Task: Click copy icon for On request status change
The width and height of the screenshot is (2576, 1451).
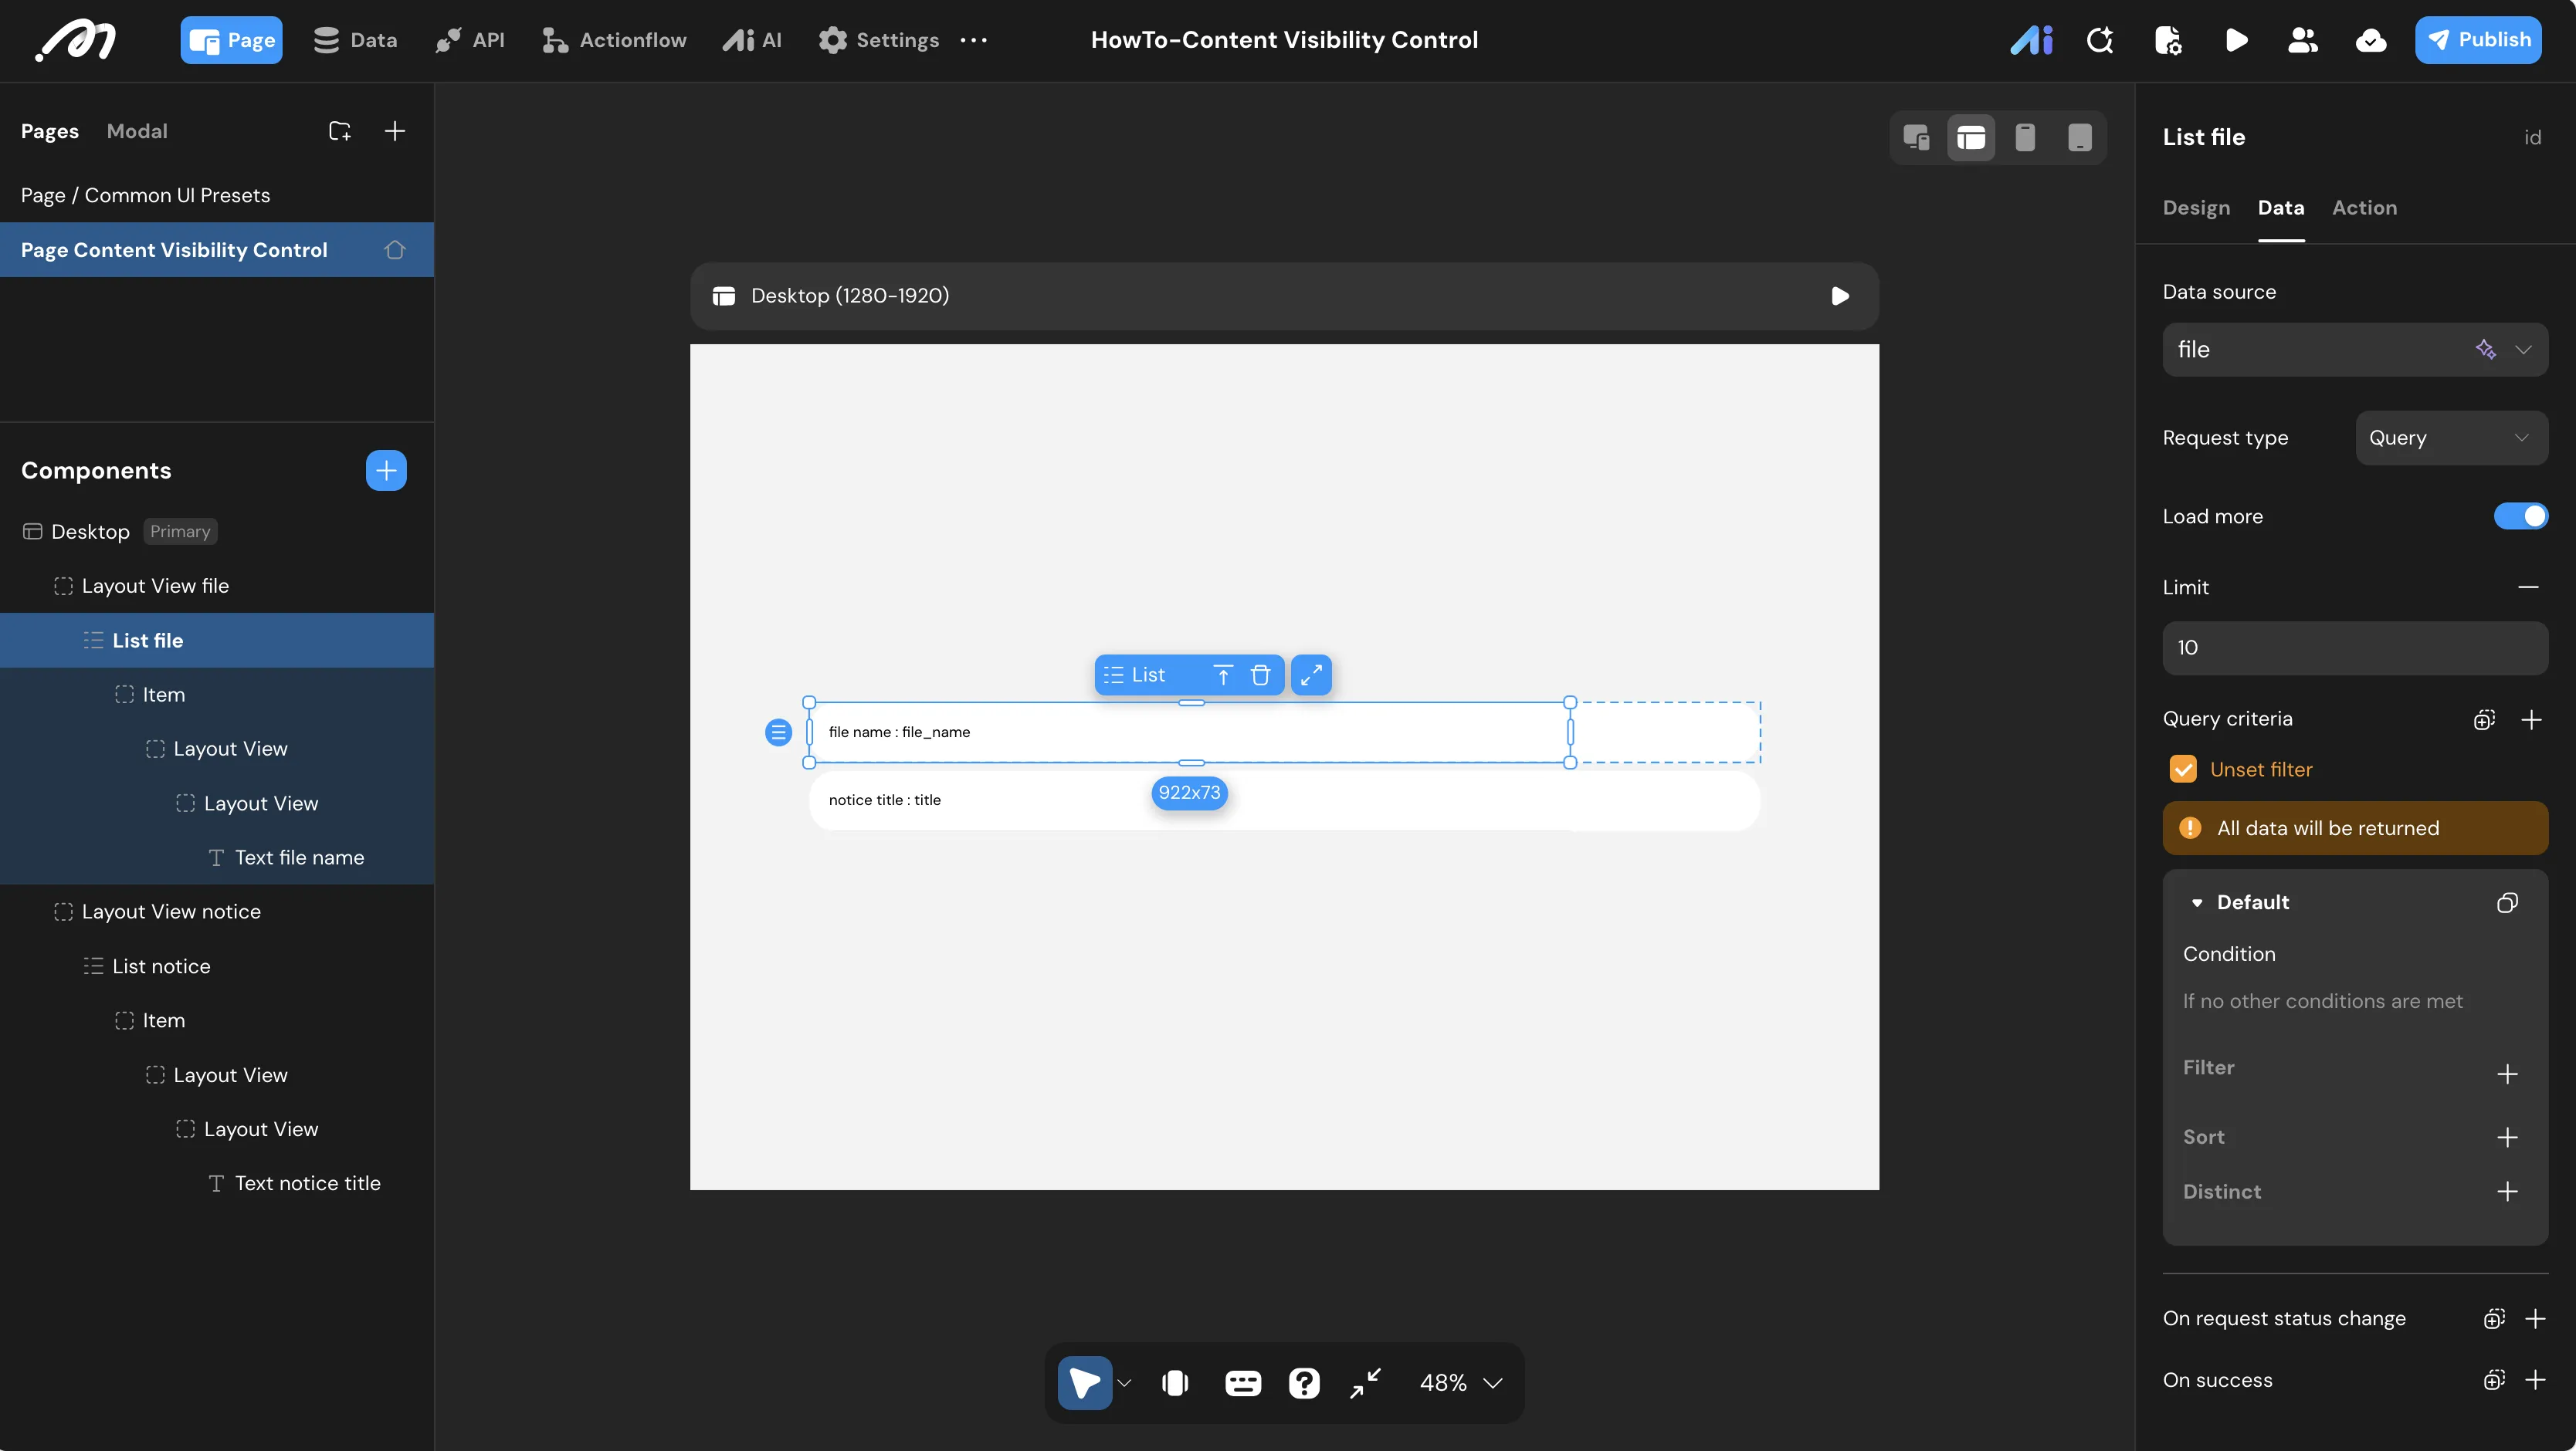Action: coord(2494,1319)
